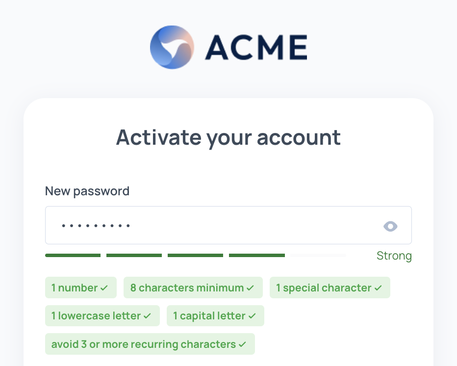
Task: Select the '1 number' requirement badge
Action: [x=80, y=288]
